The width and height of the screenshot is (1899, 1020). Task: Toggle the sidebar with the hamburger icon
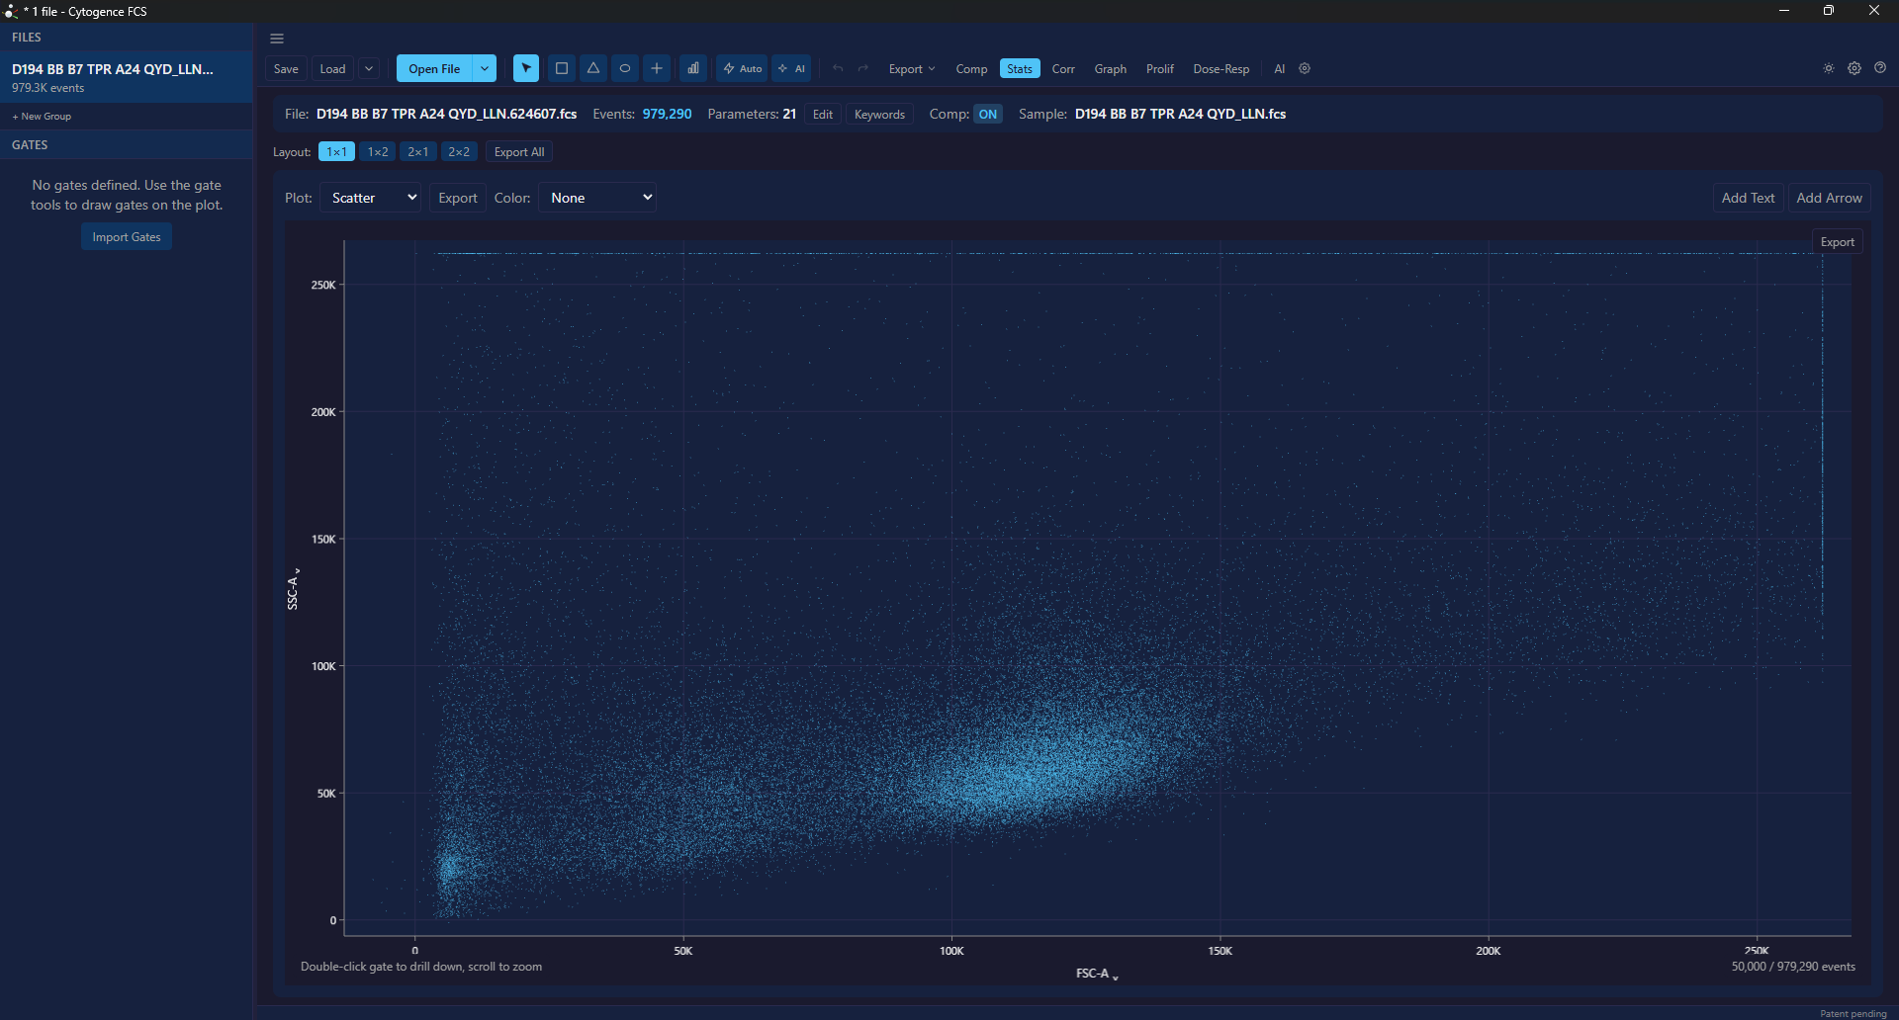[277, 39]
